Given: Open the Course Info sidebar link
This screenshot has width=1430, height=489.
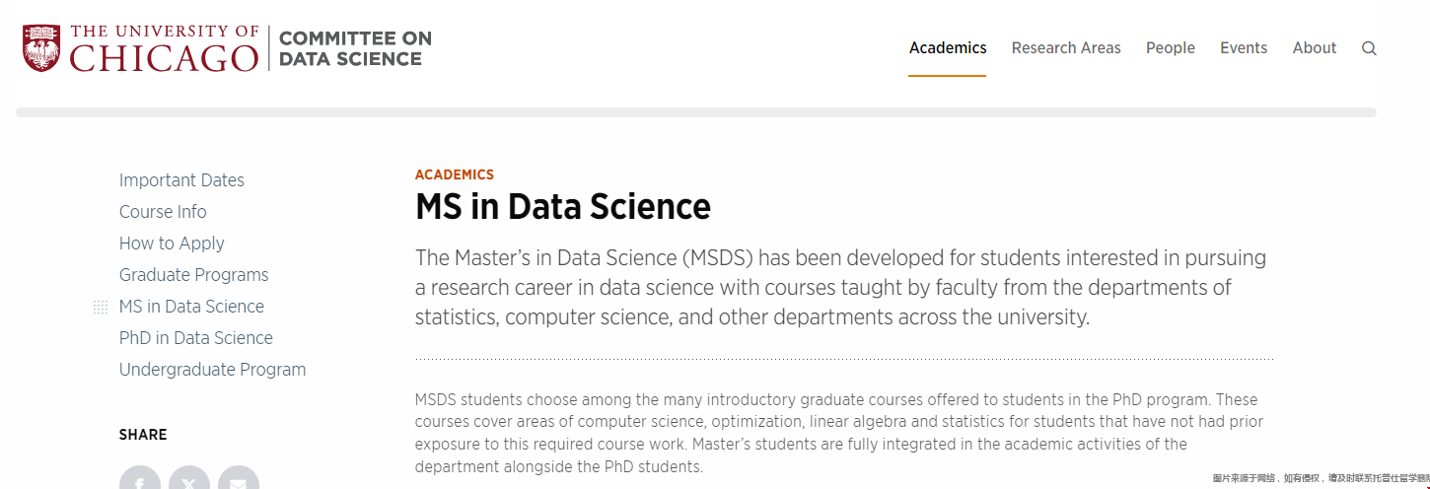Looking at the screenshot, I should coord(163,212).
